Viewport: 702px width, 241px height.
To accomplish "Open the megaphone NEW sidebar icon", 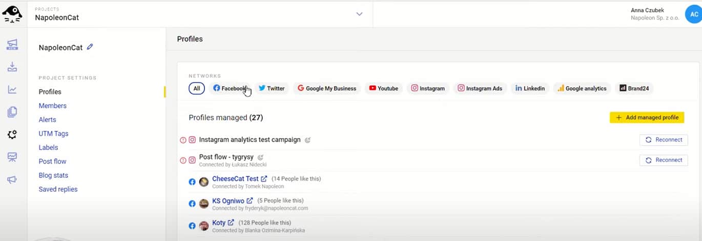I will pos(12,45).
